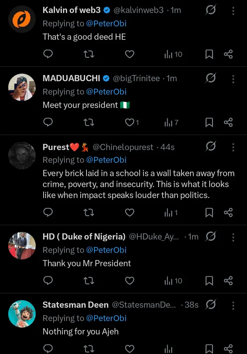Screen dimensions: 247x354
Task: Open Statesman Deen's avatar
Action: pyautogui.click(x=22, y=314)
